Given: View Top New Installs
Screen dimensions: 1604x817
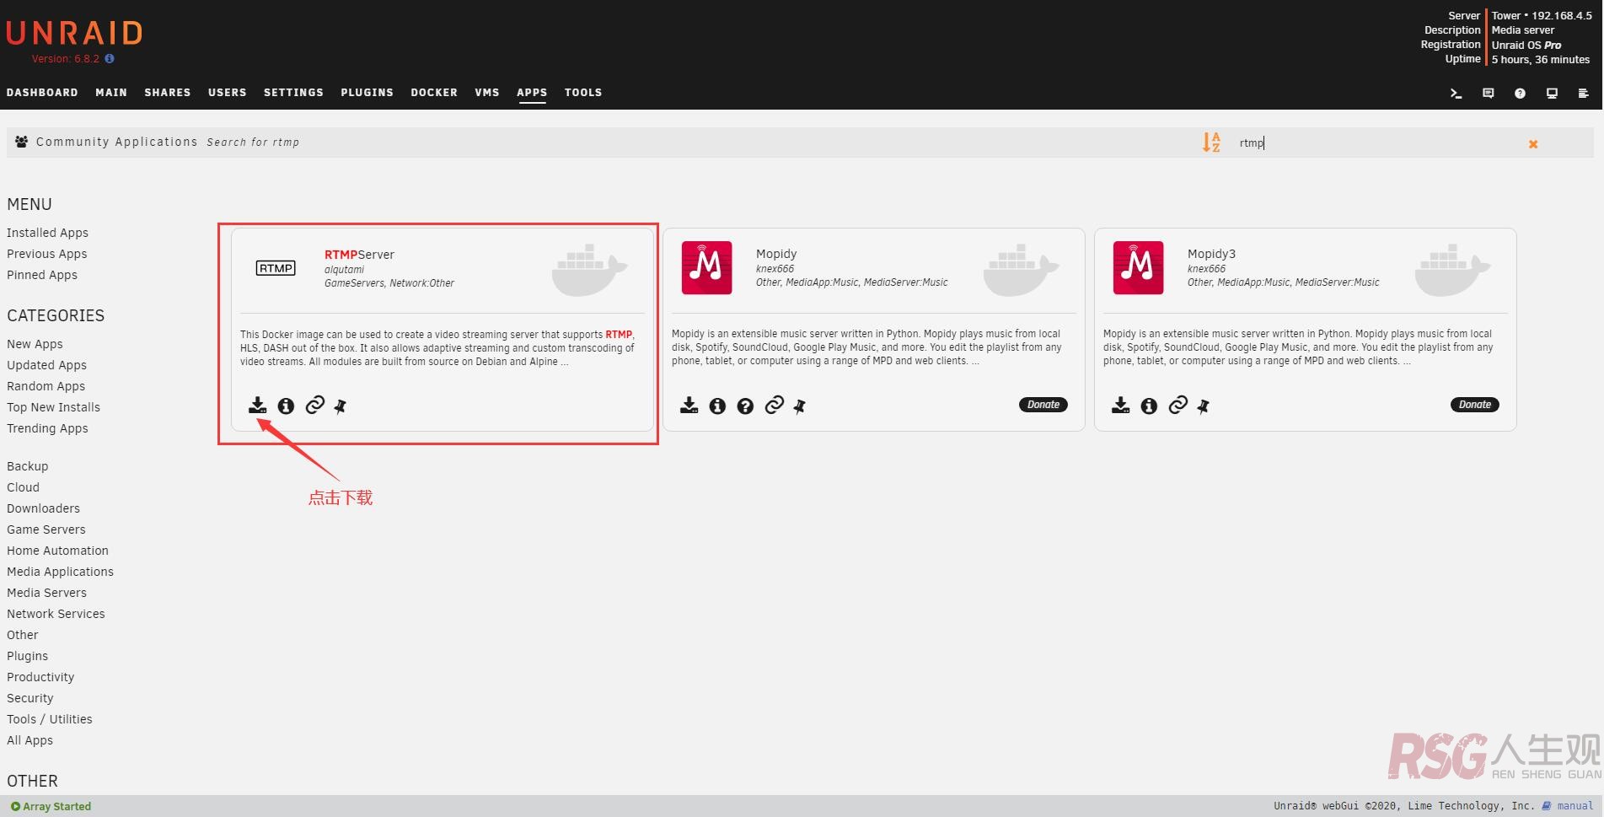Looking at the screenshot, I should 54,407.
